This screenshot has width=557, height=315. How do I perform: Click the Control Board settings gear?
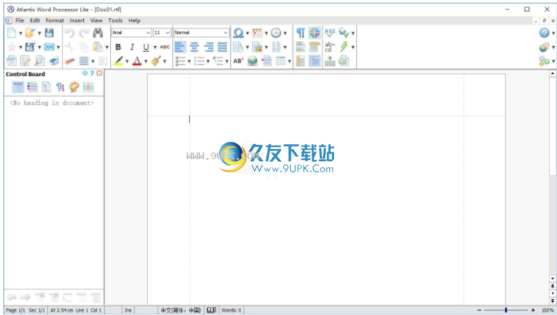tap(85, 73)
